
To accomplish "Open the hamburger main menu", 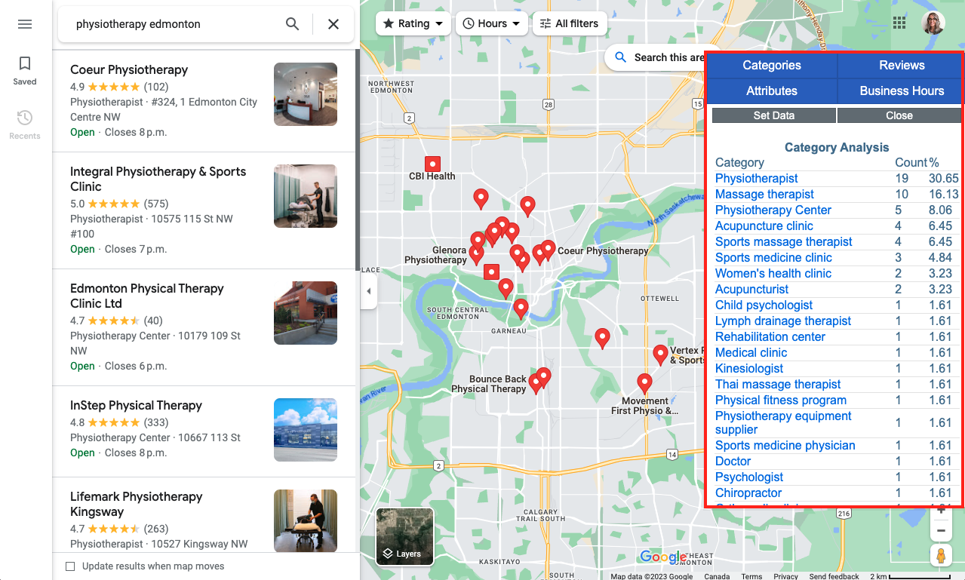I will [x=25, y=24].
